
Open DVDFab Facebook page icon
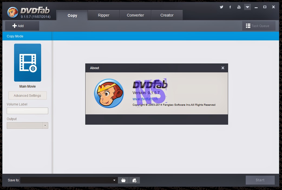tap(230, 7)
